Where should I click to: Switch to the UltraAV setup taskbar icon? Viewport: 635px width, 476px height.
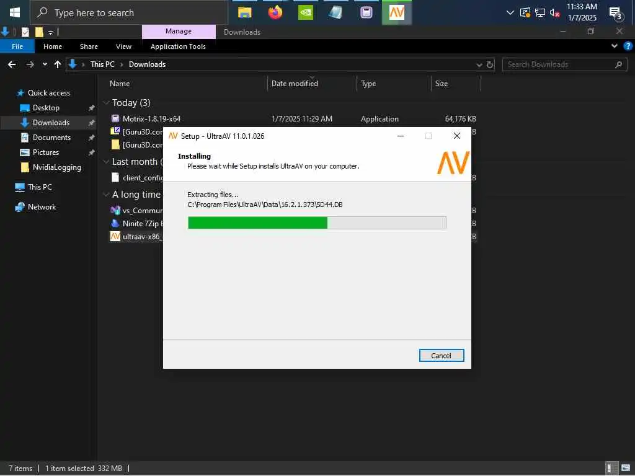pos(396,12)
